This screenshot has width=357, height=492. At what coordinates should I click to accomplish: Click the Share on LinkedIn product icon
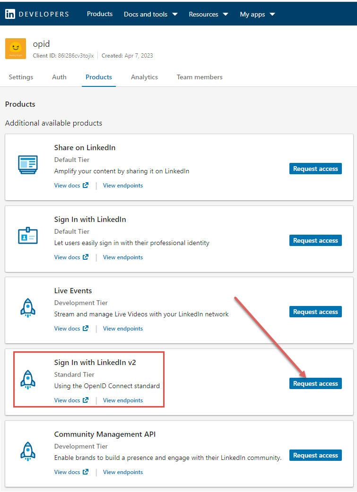28,164
